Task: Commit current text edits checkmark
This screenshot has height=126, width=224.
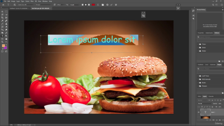Action: [111, 5]
